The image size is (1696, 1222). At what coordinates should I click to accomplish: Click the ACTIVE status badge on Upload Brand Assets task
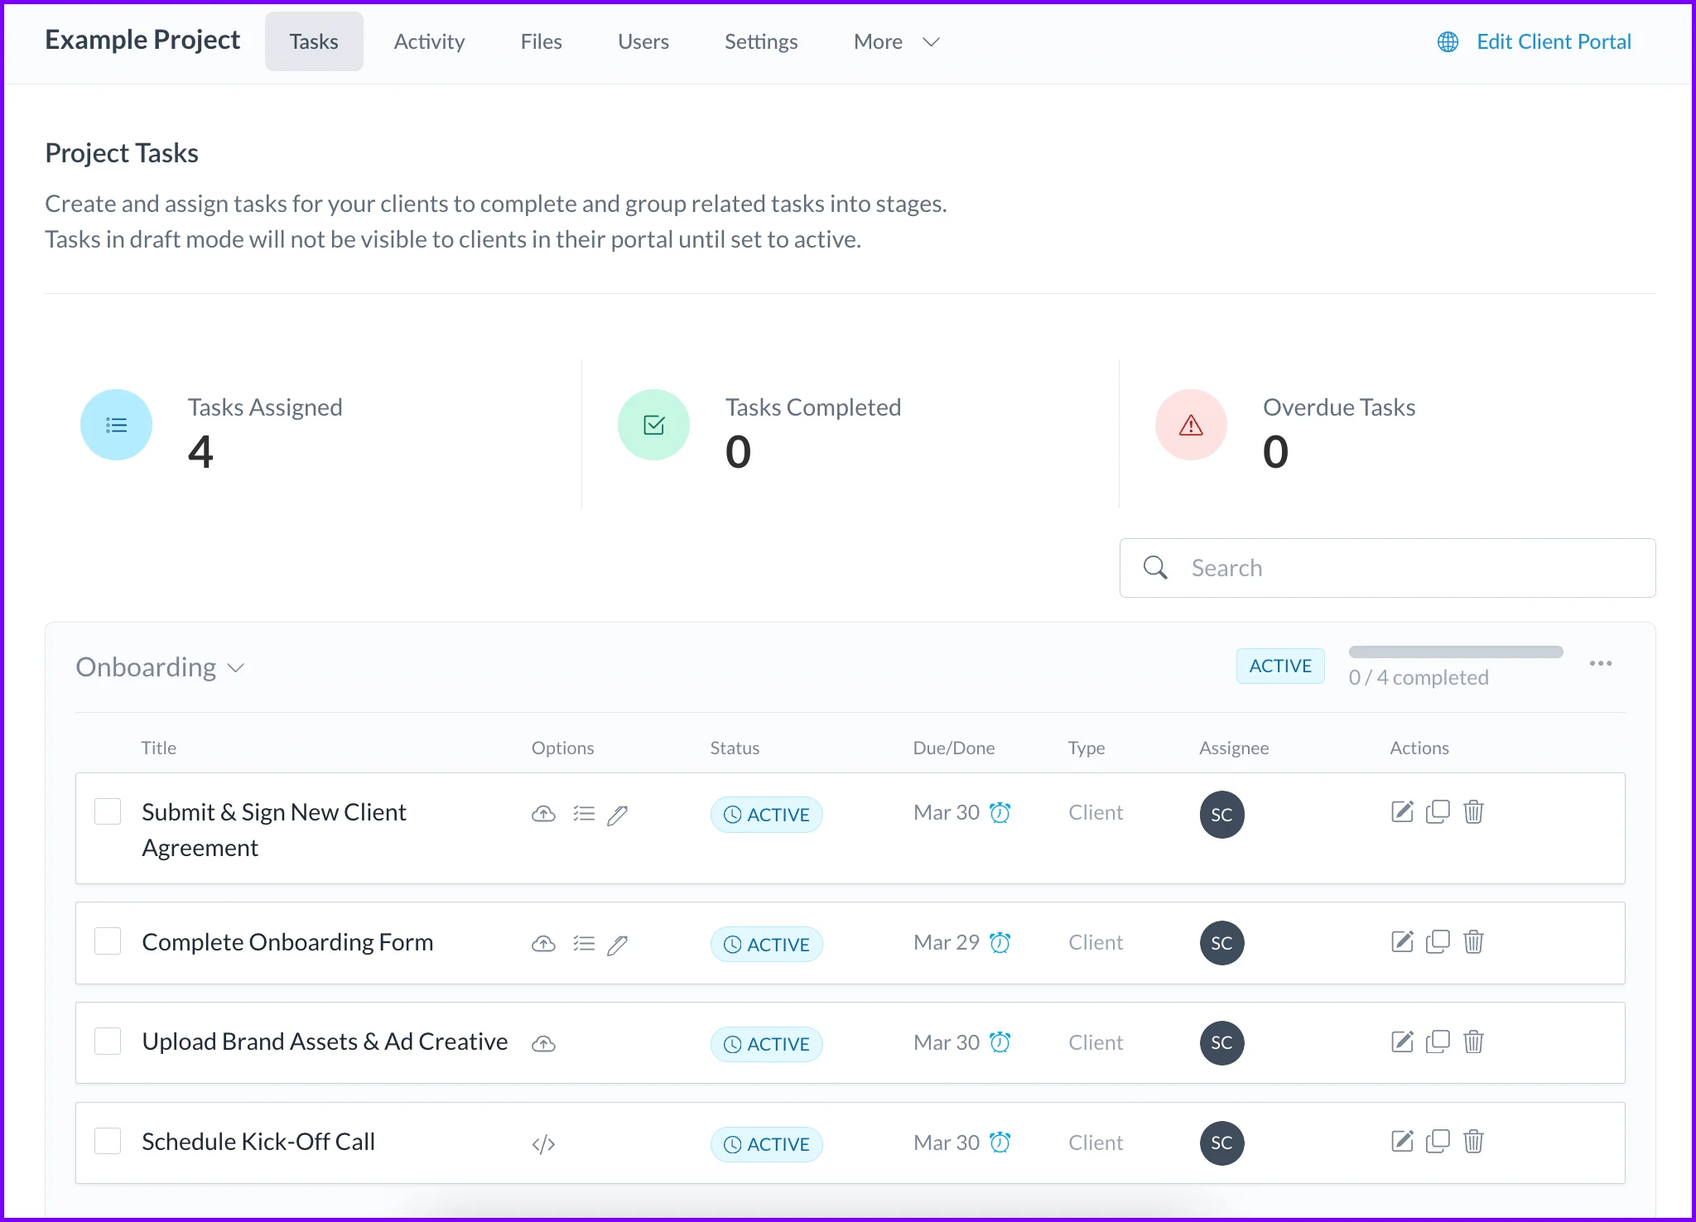pos(766,1044)
